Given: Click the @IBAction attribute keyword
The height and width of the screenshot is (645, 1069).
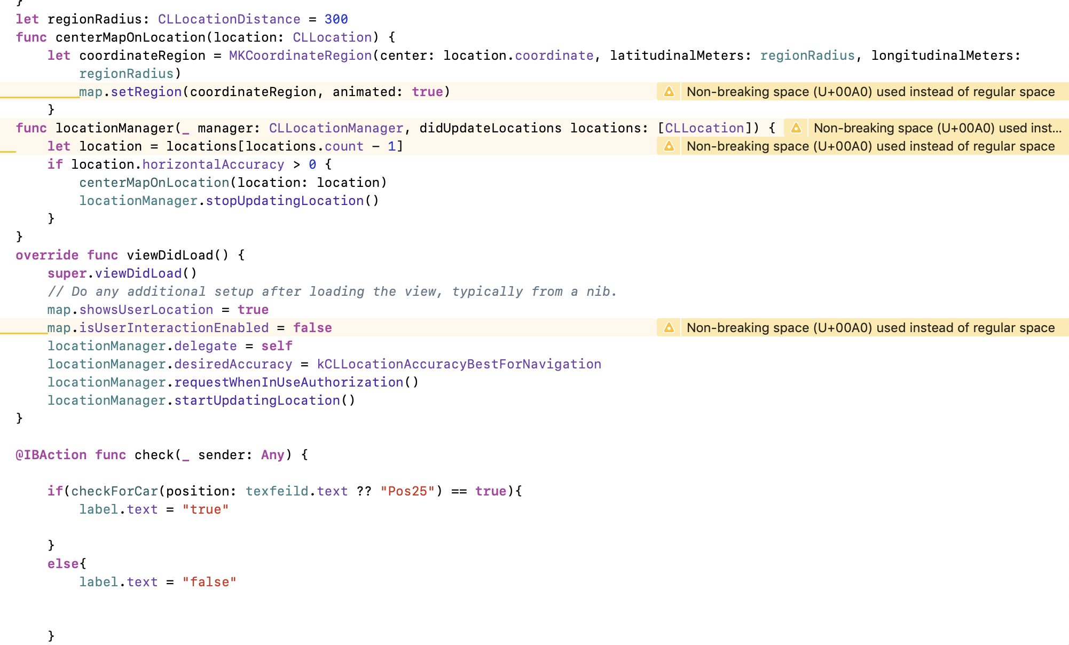Looking at the screenshot, I should point(51,455).
